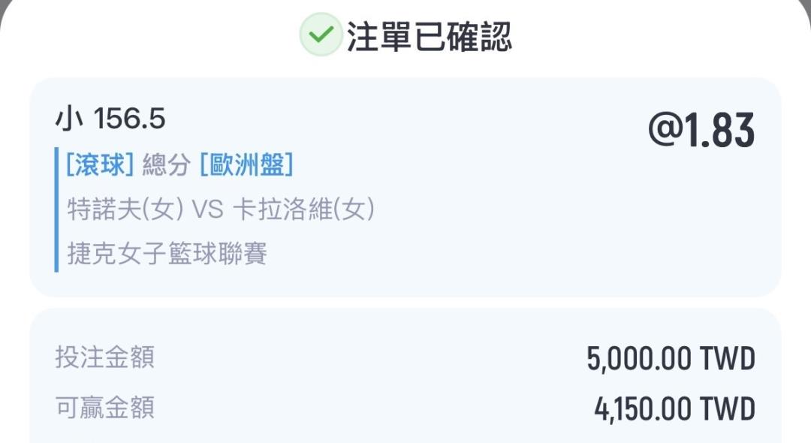
Task: Click the [滾球] in-play tag
Action: click(x=100, y=164)
